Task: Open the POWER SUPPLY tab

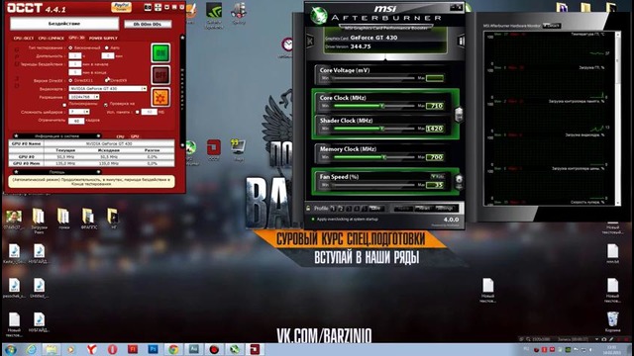Action: (103, 38)
